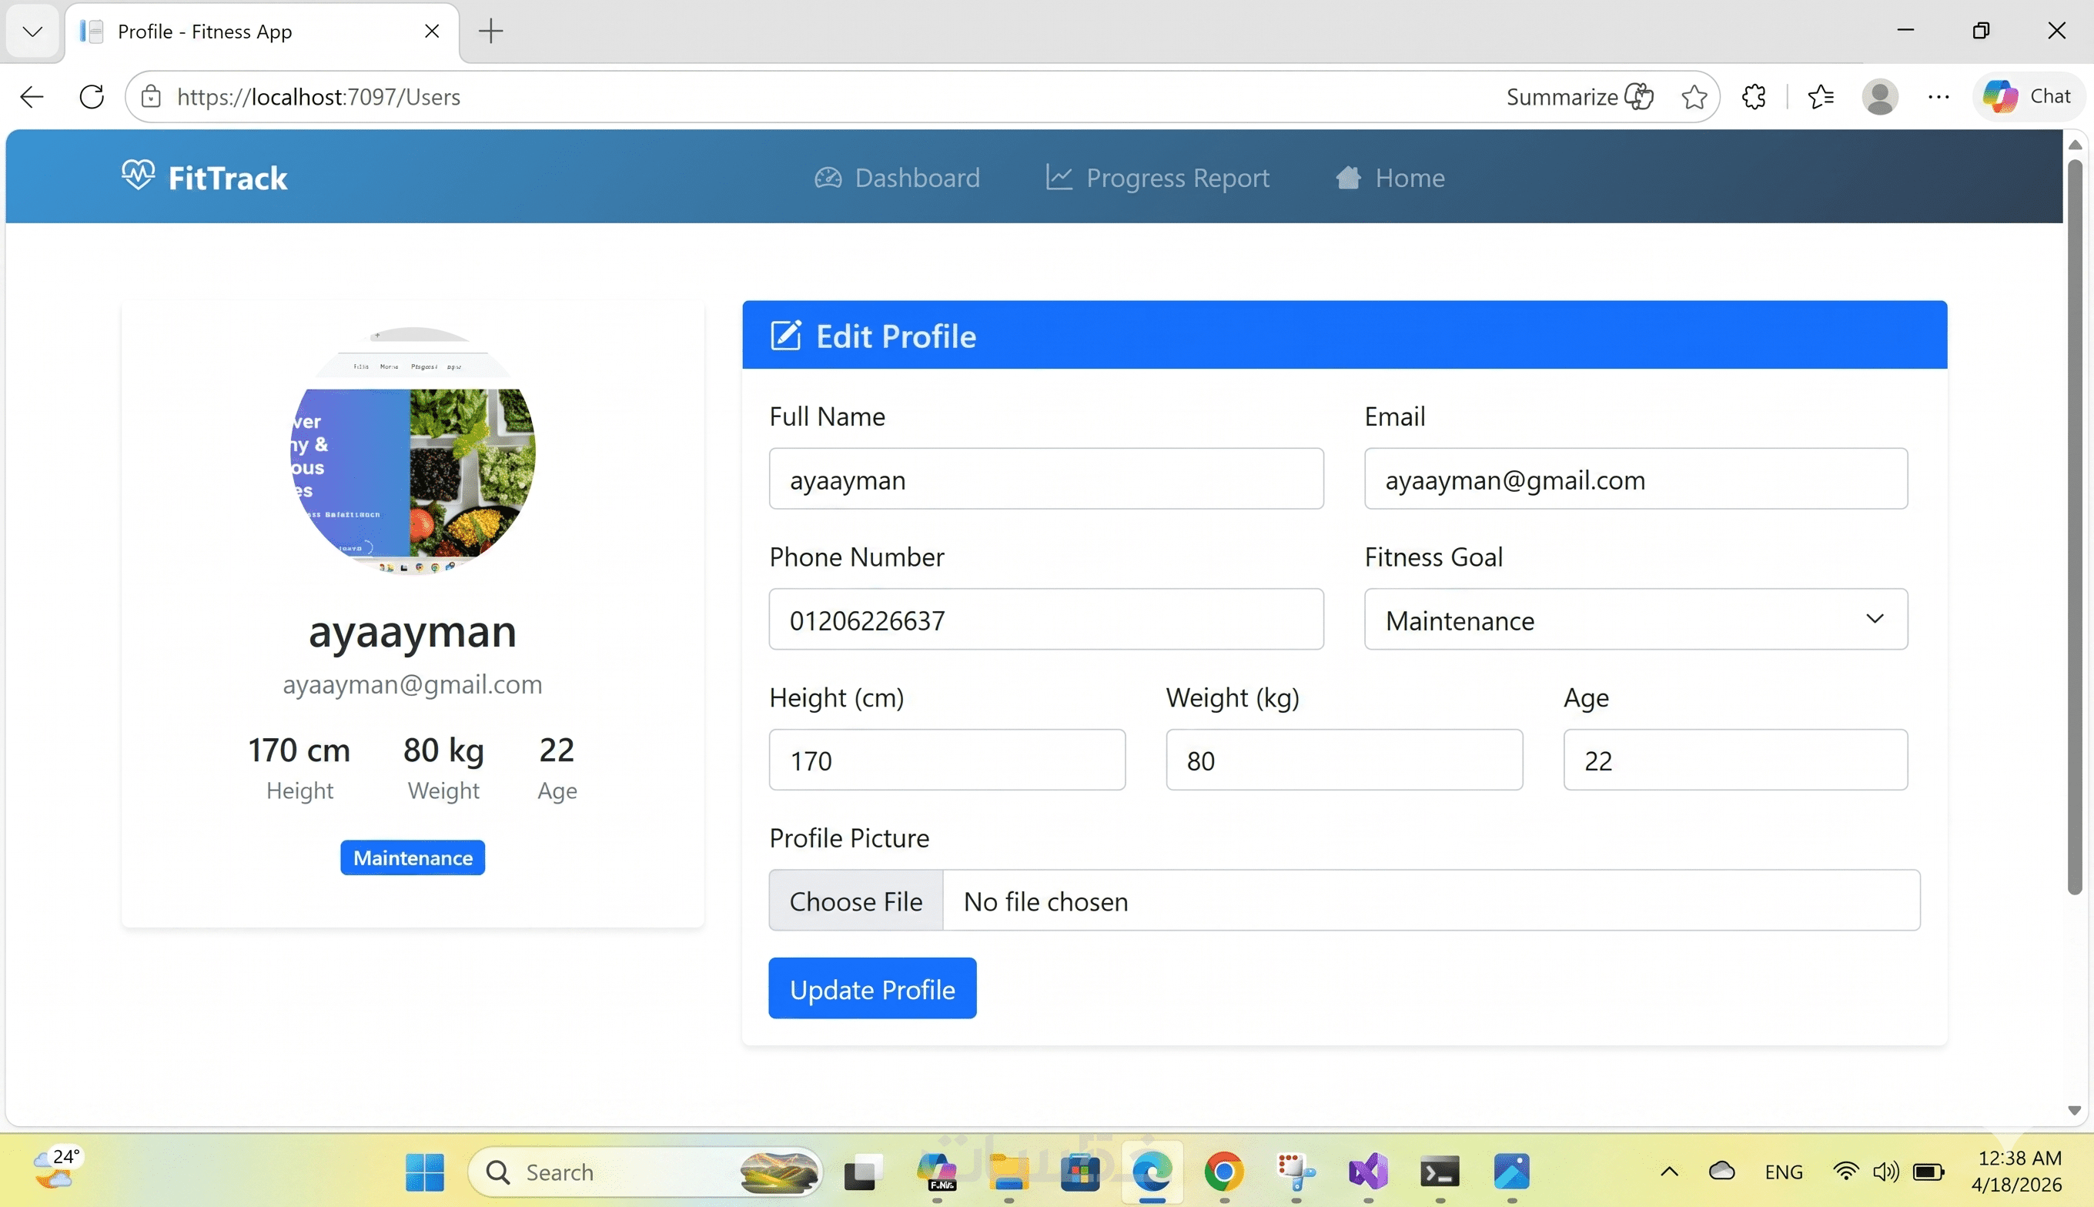This screenshot has height=1207, width=2094.
Task: Launch Visual Studio from the taskbar
Action: point(1368,1172)
